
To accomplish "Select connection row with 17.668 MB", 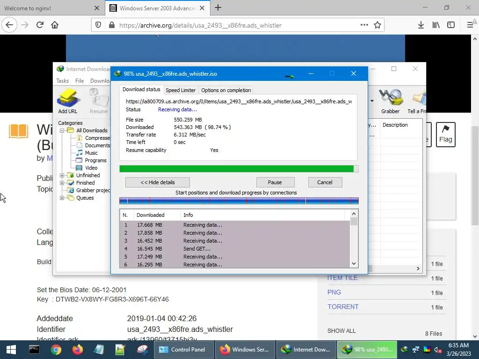I will point(235,225).
